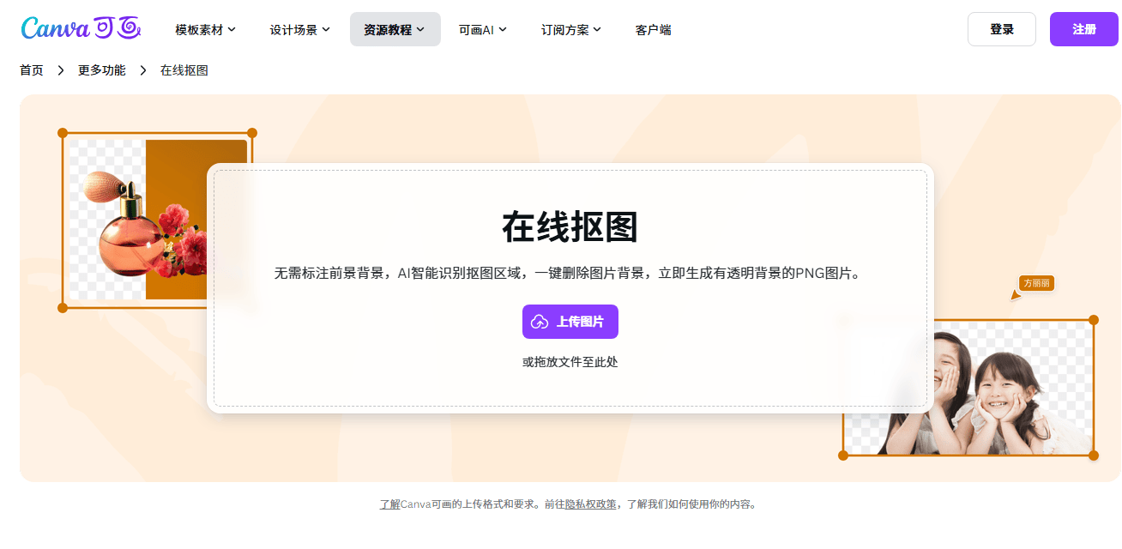1122x549 pixels.
Task: Open the 可画AI dropdown menu
Action: click(x=482, y=29)
